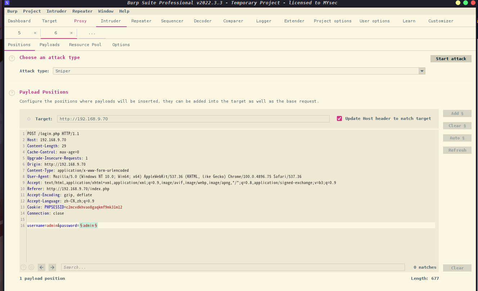Close Intruder tab 6 with its x
Image resolution: width=478 pixels, height=291 pixels.
point(71,33)
